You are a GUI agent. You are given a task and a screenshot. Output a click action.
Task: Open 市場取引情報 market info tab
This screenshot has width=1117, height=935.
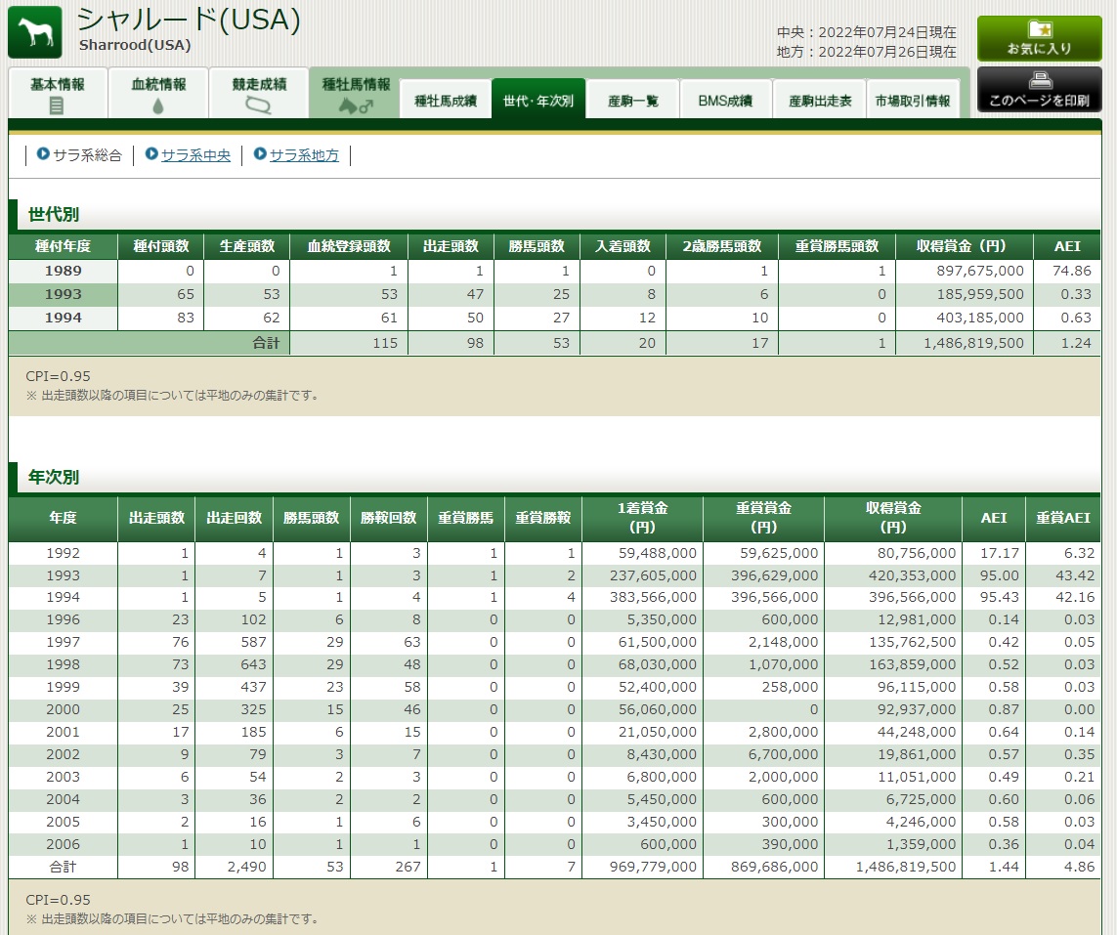pyautogui.click(x=912, y=101)
